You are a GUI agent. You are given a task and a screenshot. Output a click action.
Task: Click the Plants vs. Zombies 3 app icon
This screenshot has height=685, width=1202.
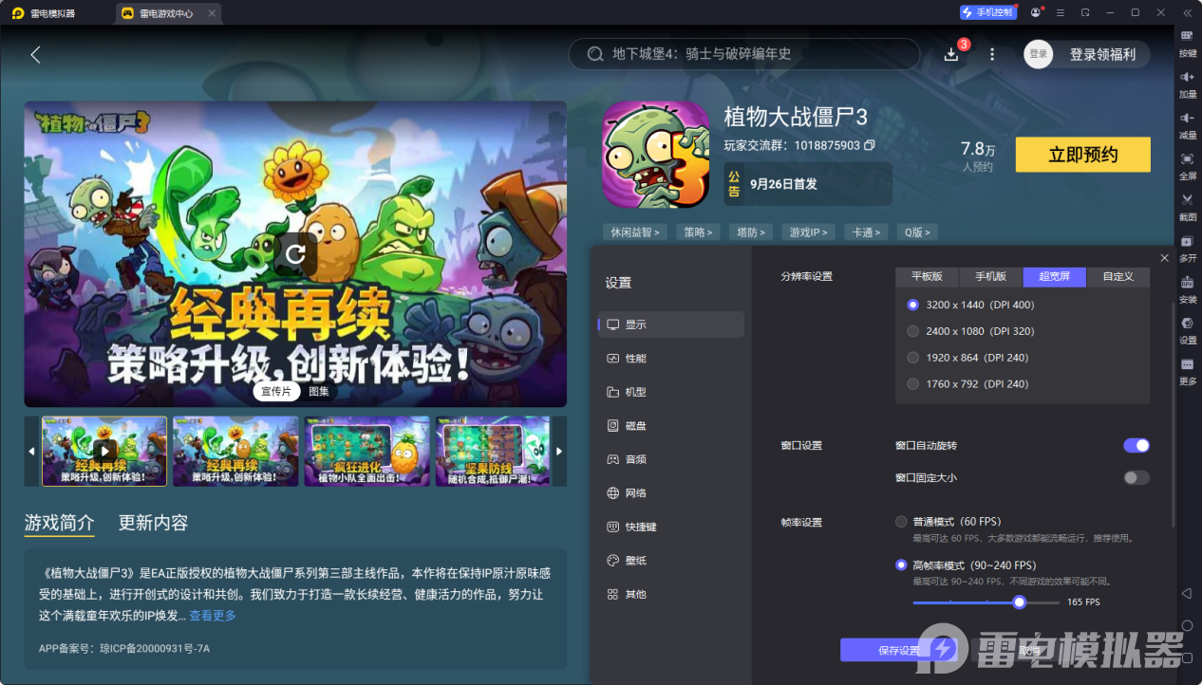655,154
